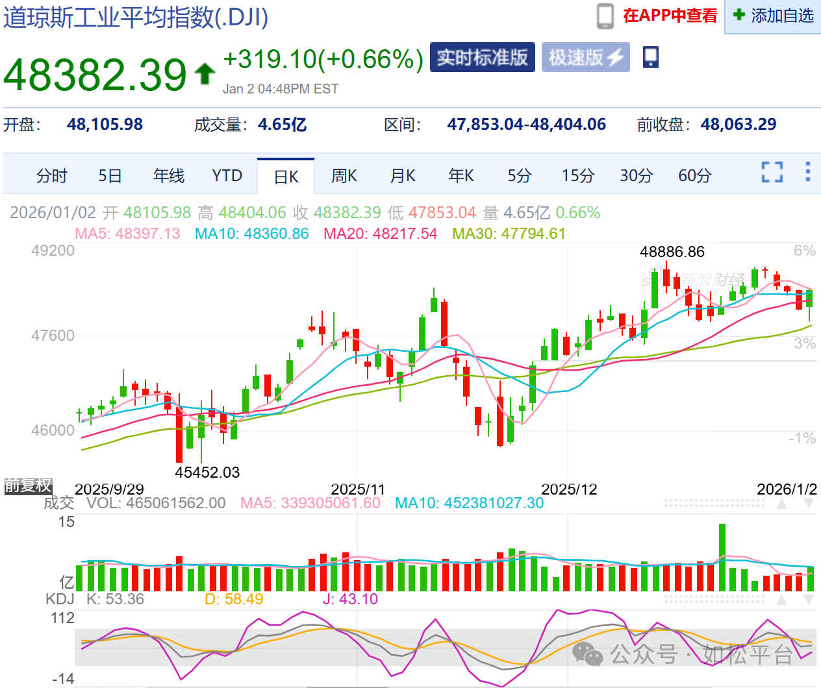Viewport: 821px width, 688px height.
Task: Select the 周K weekly chart tab
Action: coord(344,176)
